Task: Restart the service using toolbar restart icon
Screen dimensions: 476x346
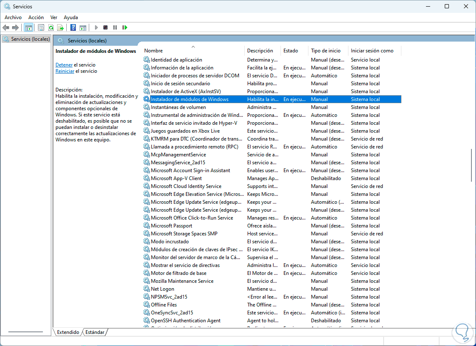Action: pyautogui.click(x=125, y=27)
